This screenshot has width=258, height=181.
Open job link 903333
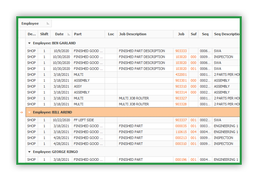pyautogui.click(x=181, y=51)
